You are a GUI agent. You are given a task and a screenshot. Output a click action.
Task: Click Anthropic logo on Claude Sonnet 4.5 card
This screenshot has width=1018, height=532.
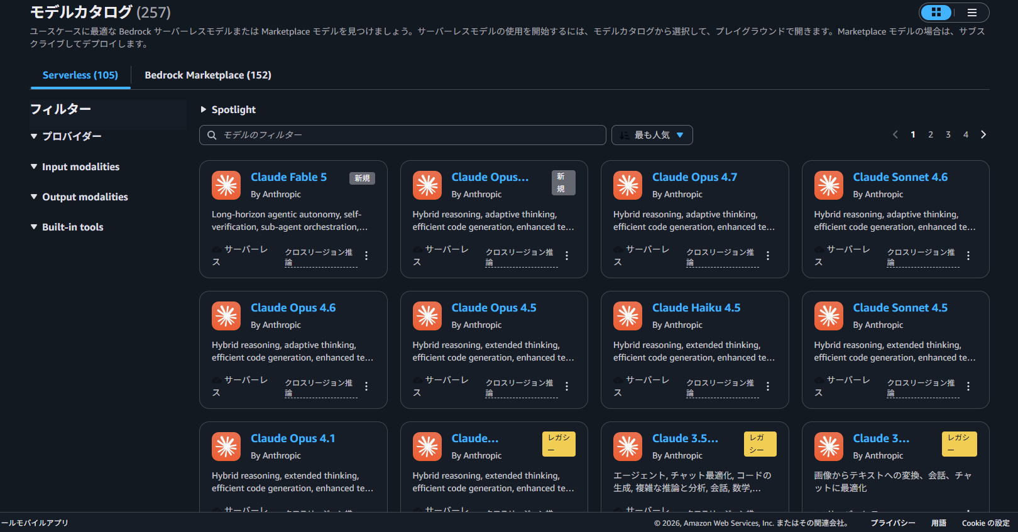(829, 316)
